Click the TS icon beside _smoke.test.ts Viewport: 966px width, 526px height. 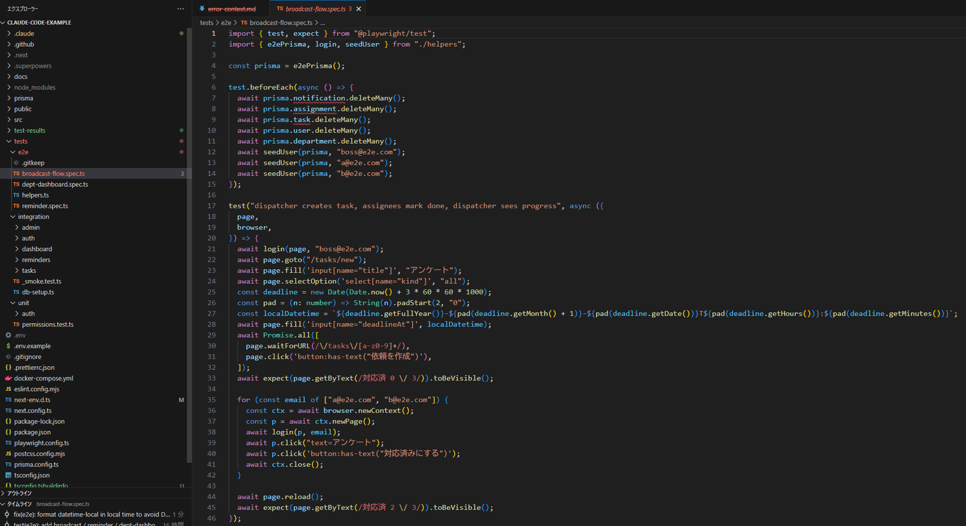pos(16,281)
